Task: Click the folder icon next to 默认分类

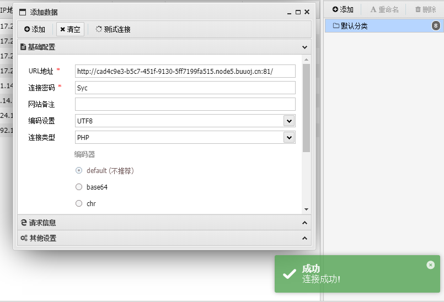Action: pyautogui.click(x=336, y=26)
